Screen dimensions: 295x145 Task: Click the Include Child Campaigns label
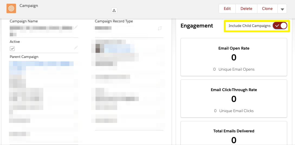pos(250,26)
